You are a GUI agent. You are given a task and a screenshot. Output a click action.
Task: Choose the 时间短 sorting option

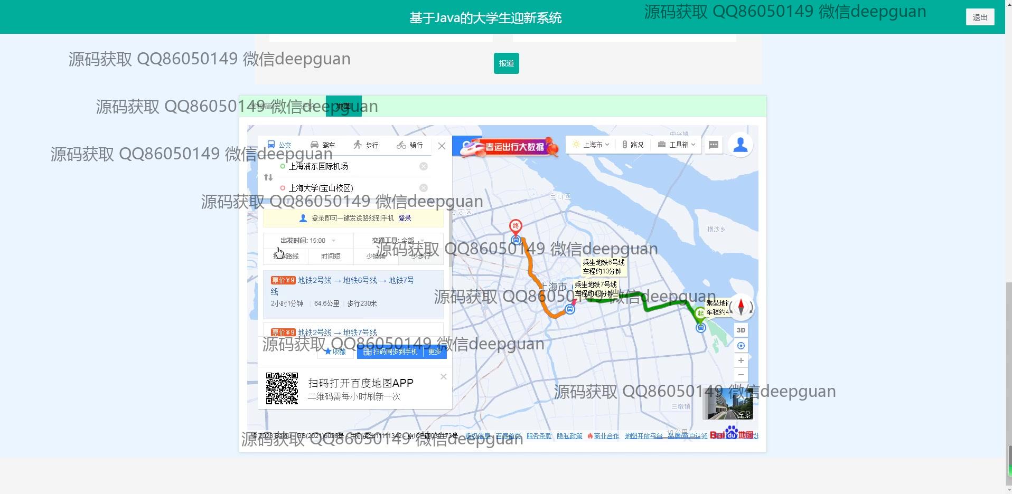(331, 256)
